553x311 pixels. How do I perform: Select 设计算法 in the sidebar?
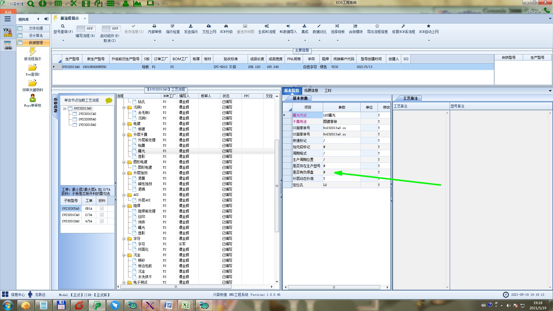36,35
